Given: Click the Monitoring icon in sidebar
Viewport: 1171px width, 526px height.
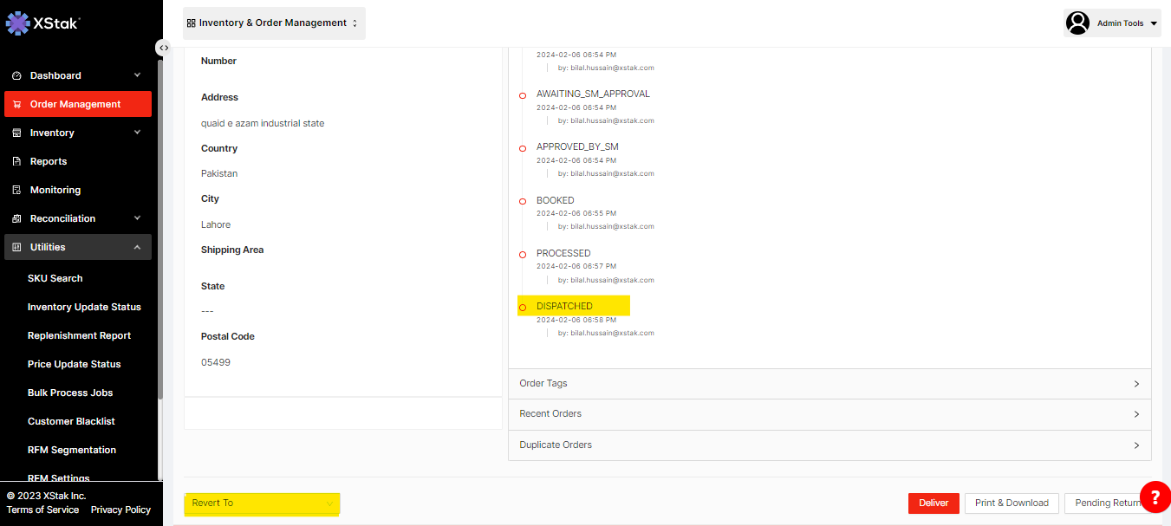Looking at the screenshot, I should pyautogui.click(x=16, y=190).
